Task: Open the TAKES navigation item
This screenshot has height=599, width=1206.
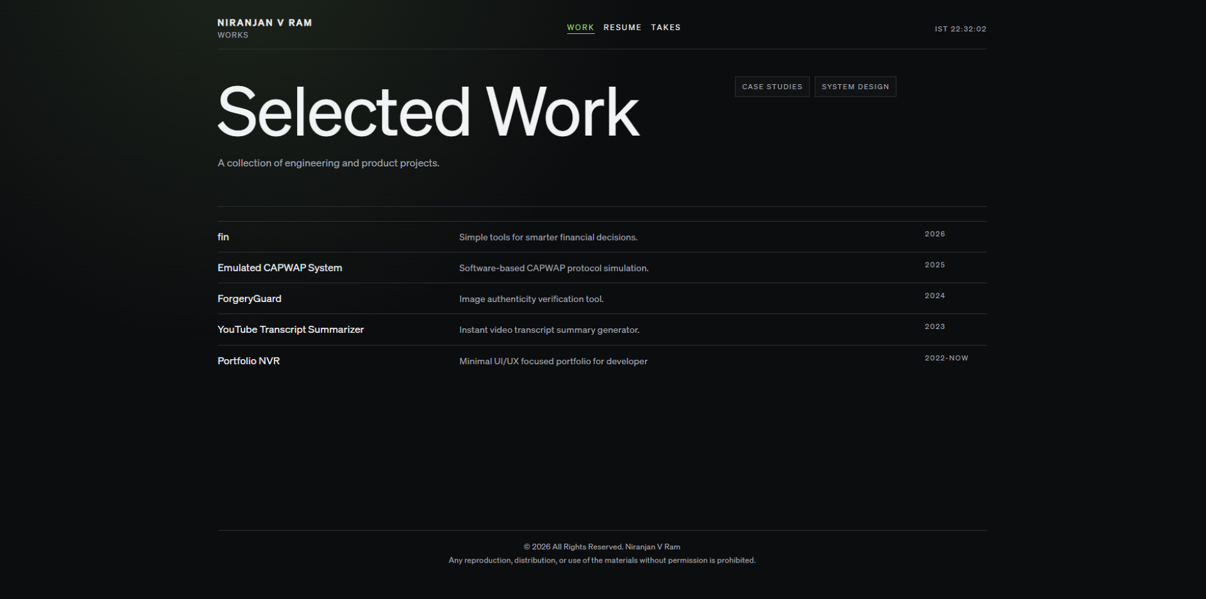Action: 666,28
